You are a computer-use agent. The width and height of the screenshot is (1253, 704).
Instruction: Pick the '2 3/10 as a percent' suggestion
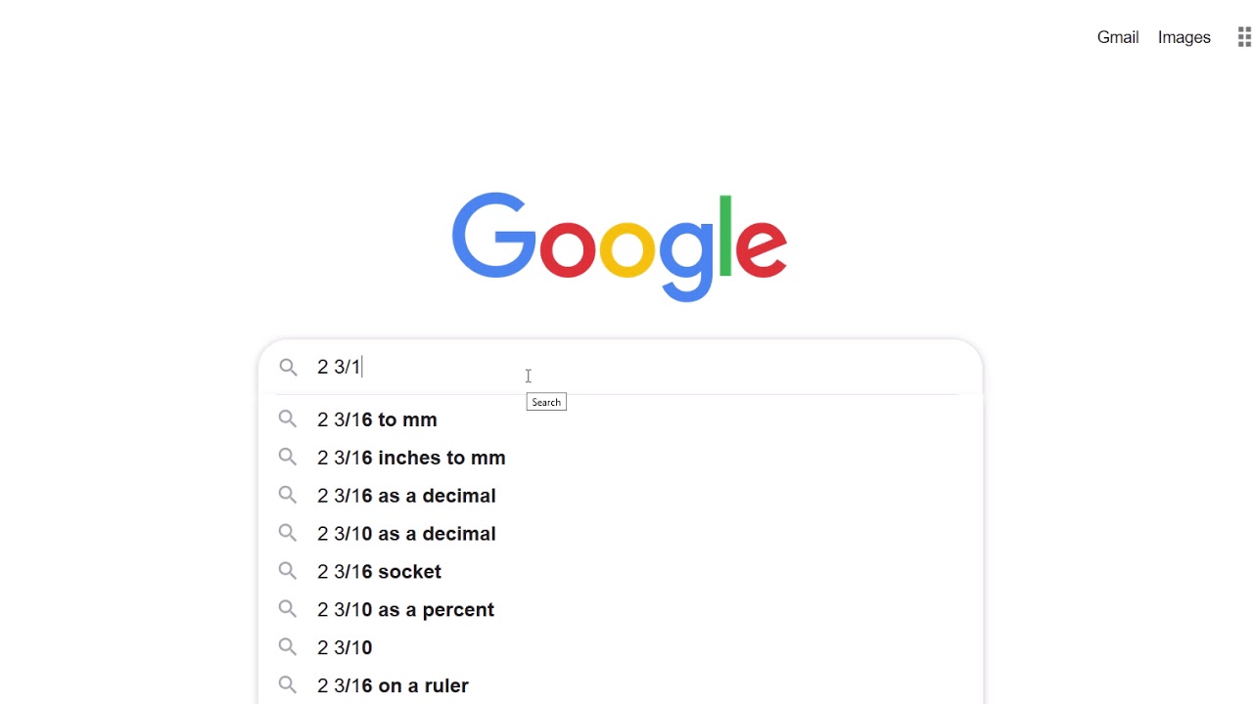click(405, 610)
